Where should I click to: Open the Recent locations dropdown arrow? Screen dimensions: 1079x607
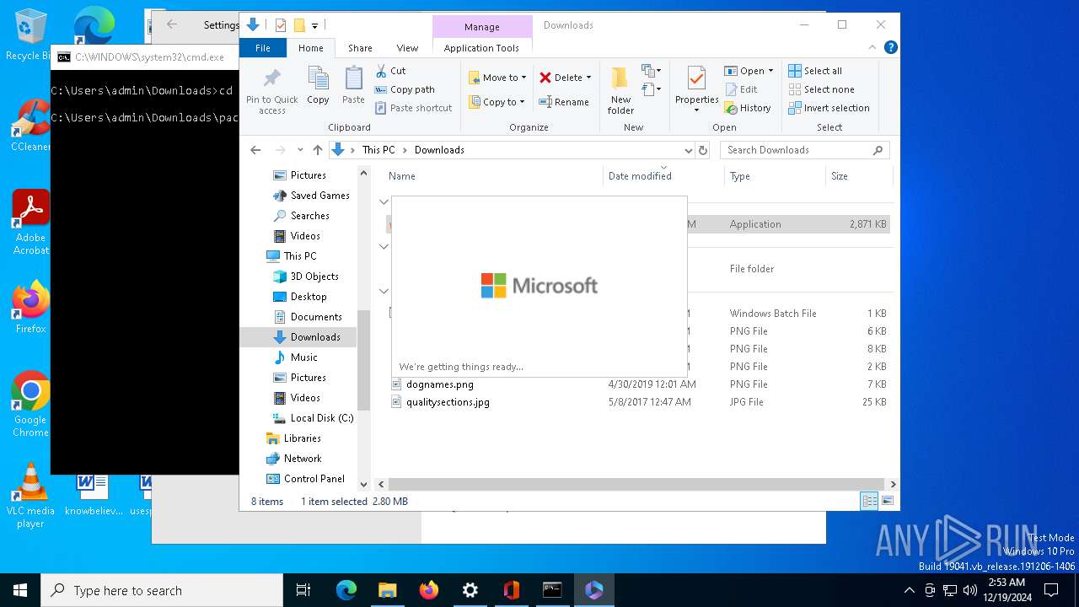click(x=300, y=150)
